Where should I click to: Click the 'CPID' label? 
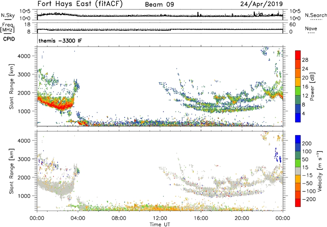point(9,39)
